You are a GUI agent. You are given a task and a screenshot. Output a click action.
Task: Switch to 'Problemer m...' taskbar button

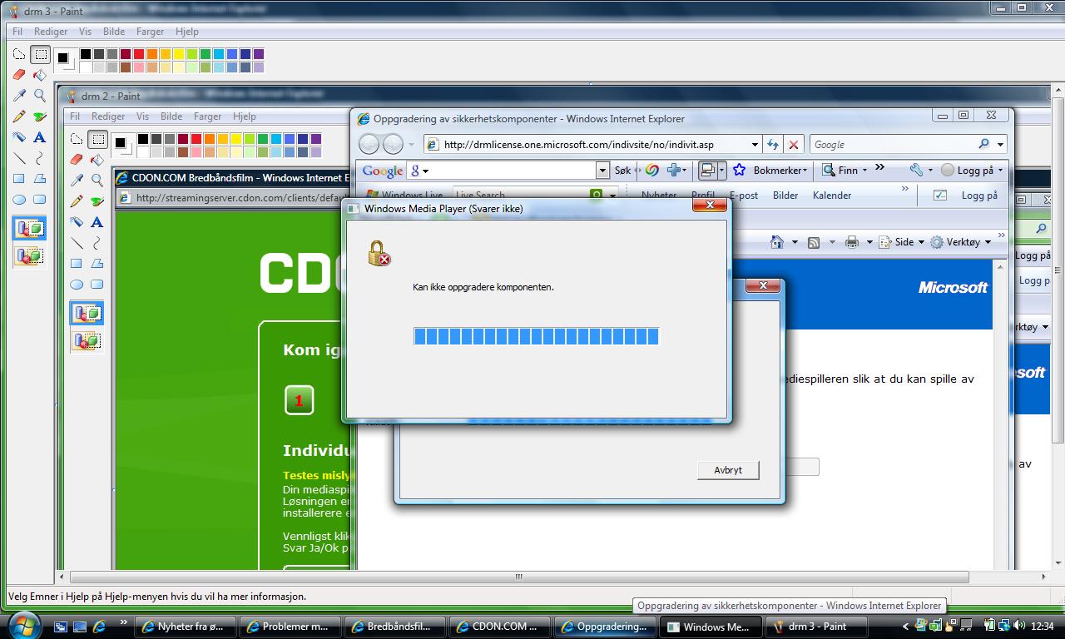(x=291, y=627)
